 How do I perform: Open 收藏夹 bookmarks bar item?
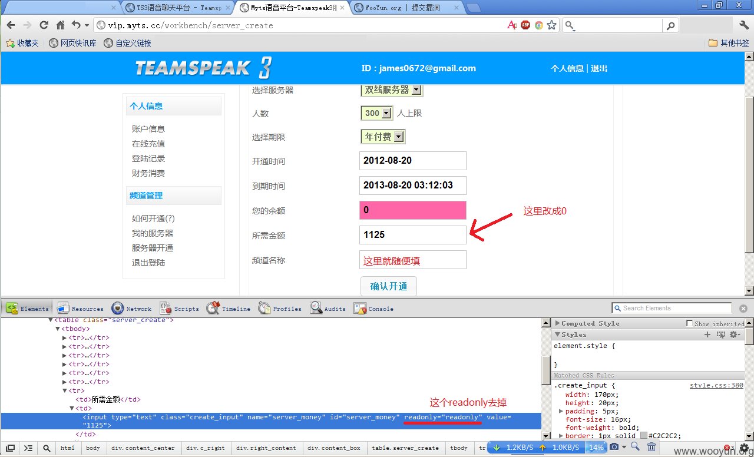coord(22,43)
